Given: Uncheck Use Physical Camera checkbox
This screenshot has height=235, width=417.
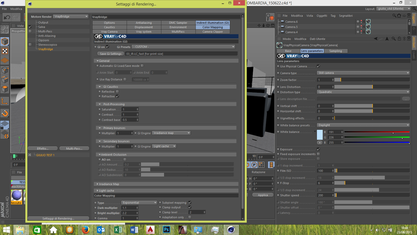Looking at the screenshot, I should coord(318,66).
